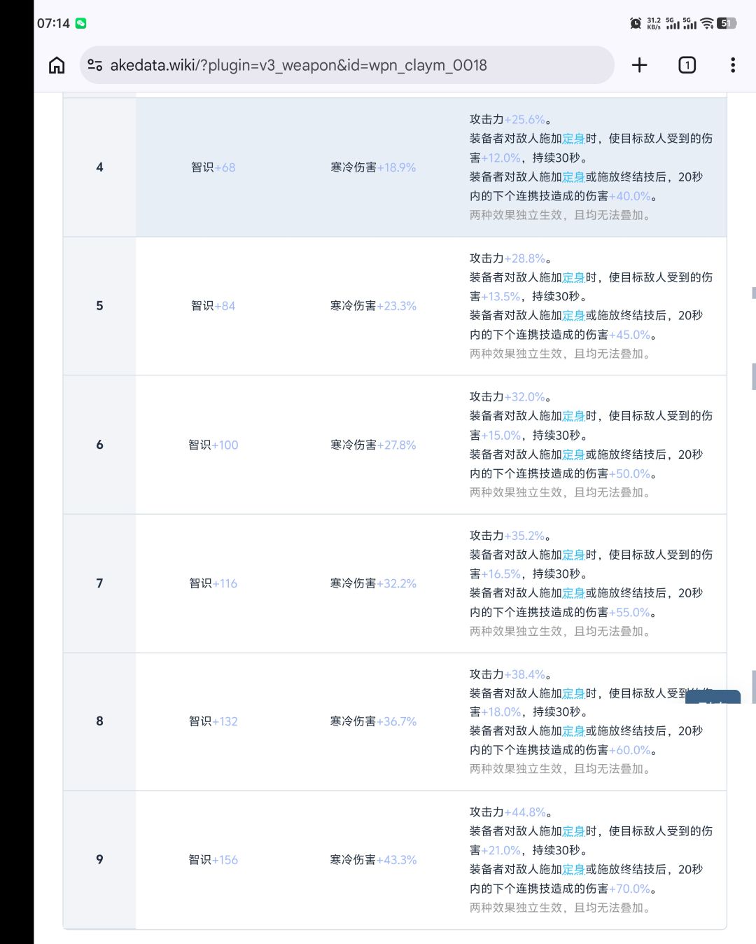Select the 寒冷伤害+32.2% cell

click(x=373, y=583)
